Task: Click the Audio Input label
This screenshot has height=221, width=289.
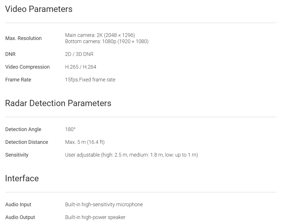Action: pos(18,205)
